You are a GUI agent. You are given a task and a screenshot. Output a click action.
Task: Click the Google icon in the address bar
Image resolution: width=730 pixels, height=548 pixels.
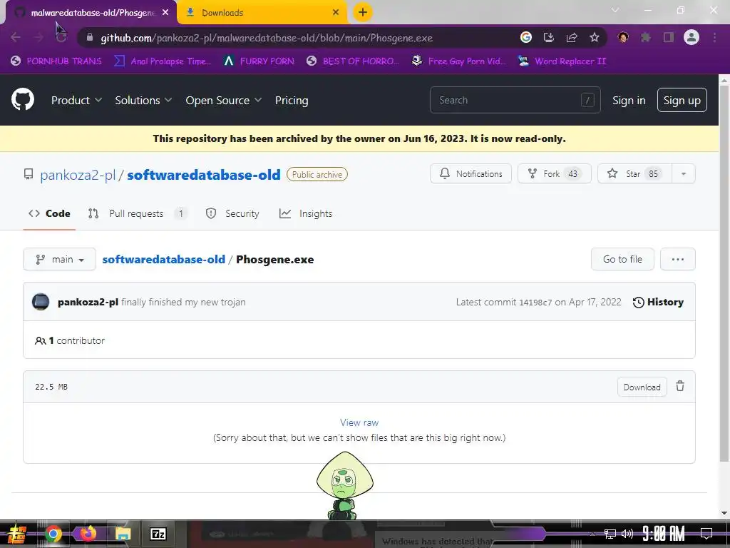coord(526,37)
